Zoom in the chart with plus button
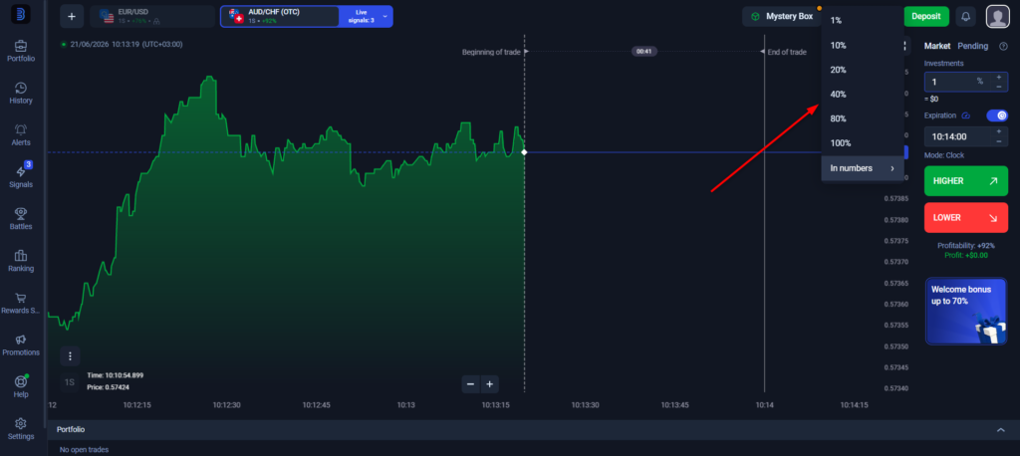Viewport: 1020px width, 456px height. pyautogui.click(x=489, y=384)
